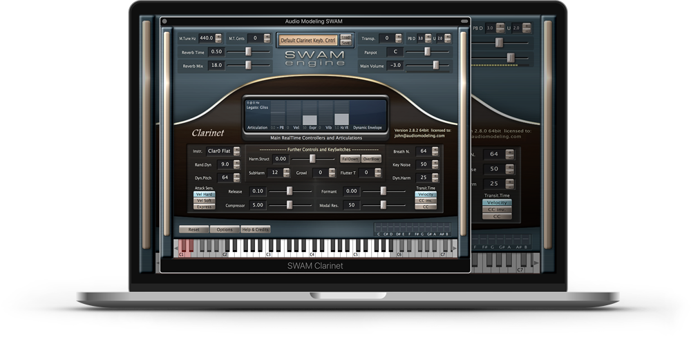This screenshot has height=337, width=691.
Task: Click plus on the Dyn.Harm stepper
Action: (435, 175)
